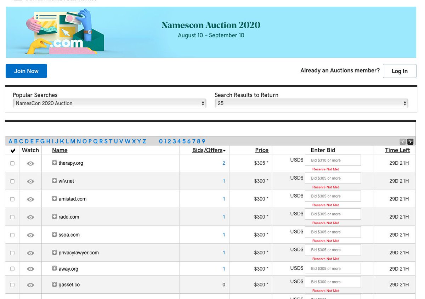The image size is (425, 299).
Task: Expand amistad.com details plus icon
Action: tap(54, 198)
